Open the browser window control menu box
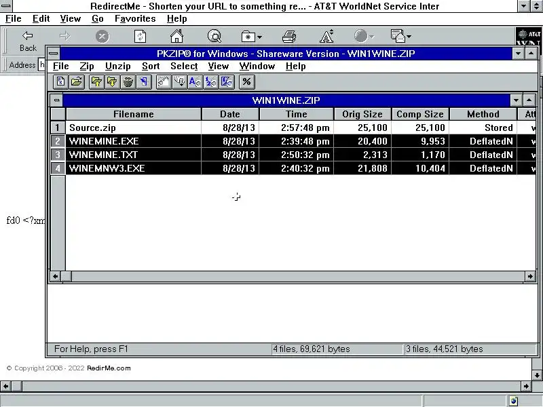Viewport: 543px width, 407px height. [x=6, y=5]
